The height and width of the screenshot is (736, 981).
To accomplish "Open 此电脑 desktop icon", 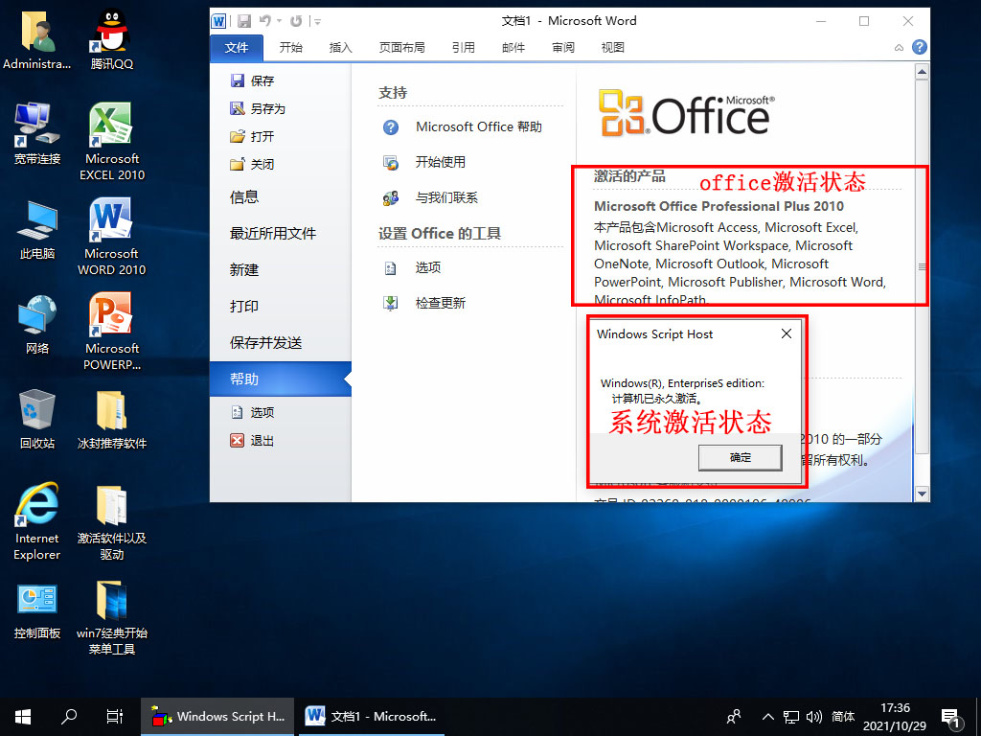I will click(x=37, y=229).
